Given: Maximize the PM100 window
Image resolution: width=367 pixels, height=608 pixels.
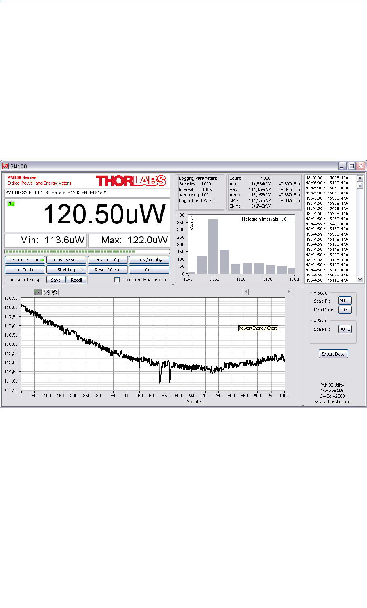Looking at the screenshot, I should tap(352, 166).
